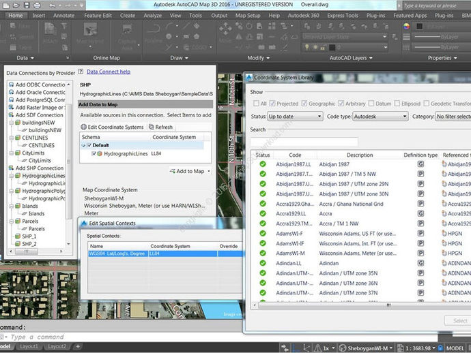Click the Add ODBC Connection icon
Screen dimensions: 471x353
click(x=11, y=85)
